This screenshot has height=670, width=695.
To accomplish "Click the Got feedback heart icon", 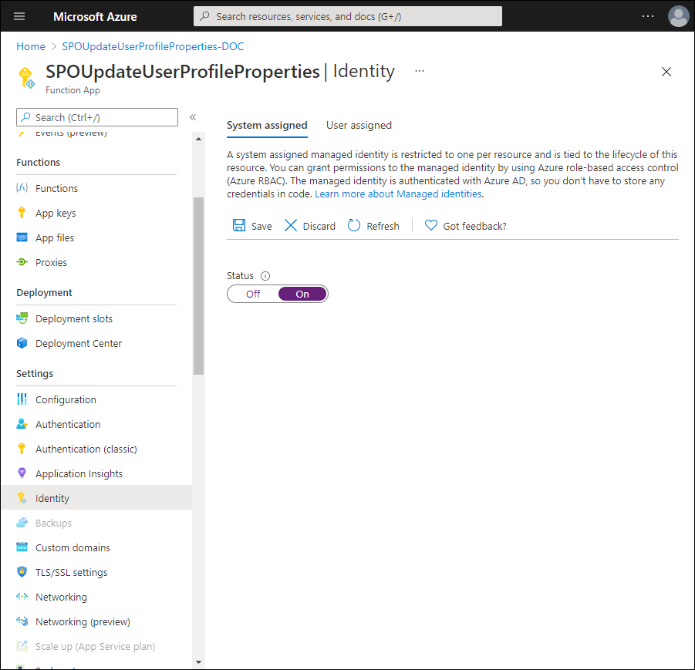I will coord(431,226).
